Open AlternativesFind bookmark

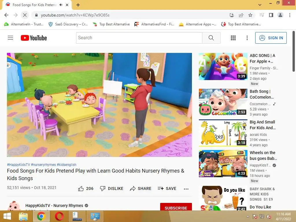coord(154,24)
